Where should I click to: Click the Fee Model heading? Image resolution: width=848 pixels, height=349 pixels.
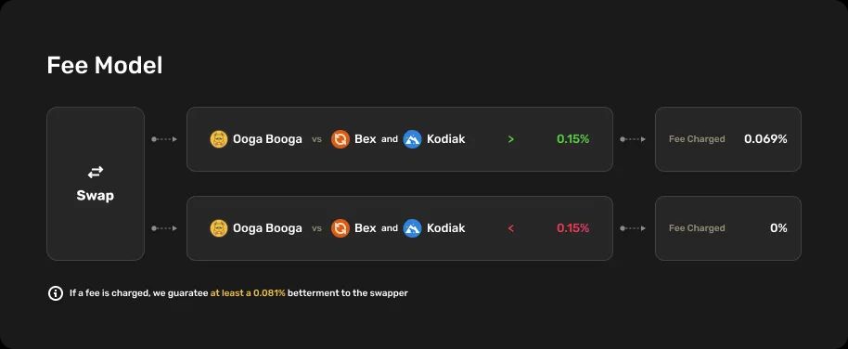coord(105,66)
